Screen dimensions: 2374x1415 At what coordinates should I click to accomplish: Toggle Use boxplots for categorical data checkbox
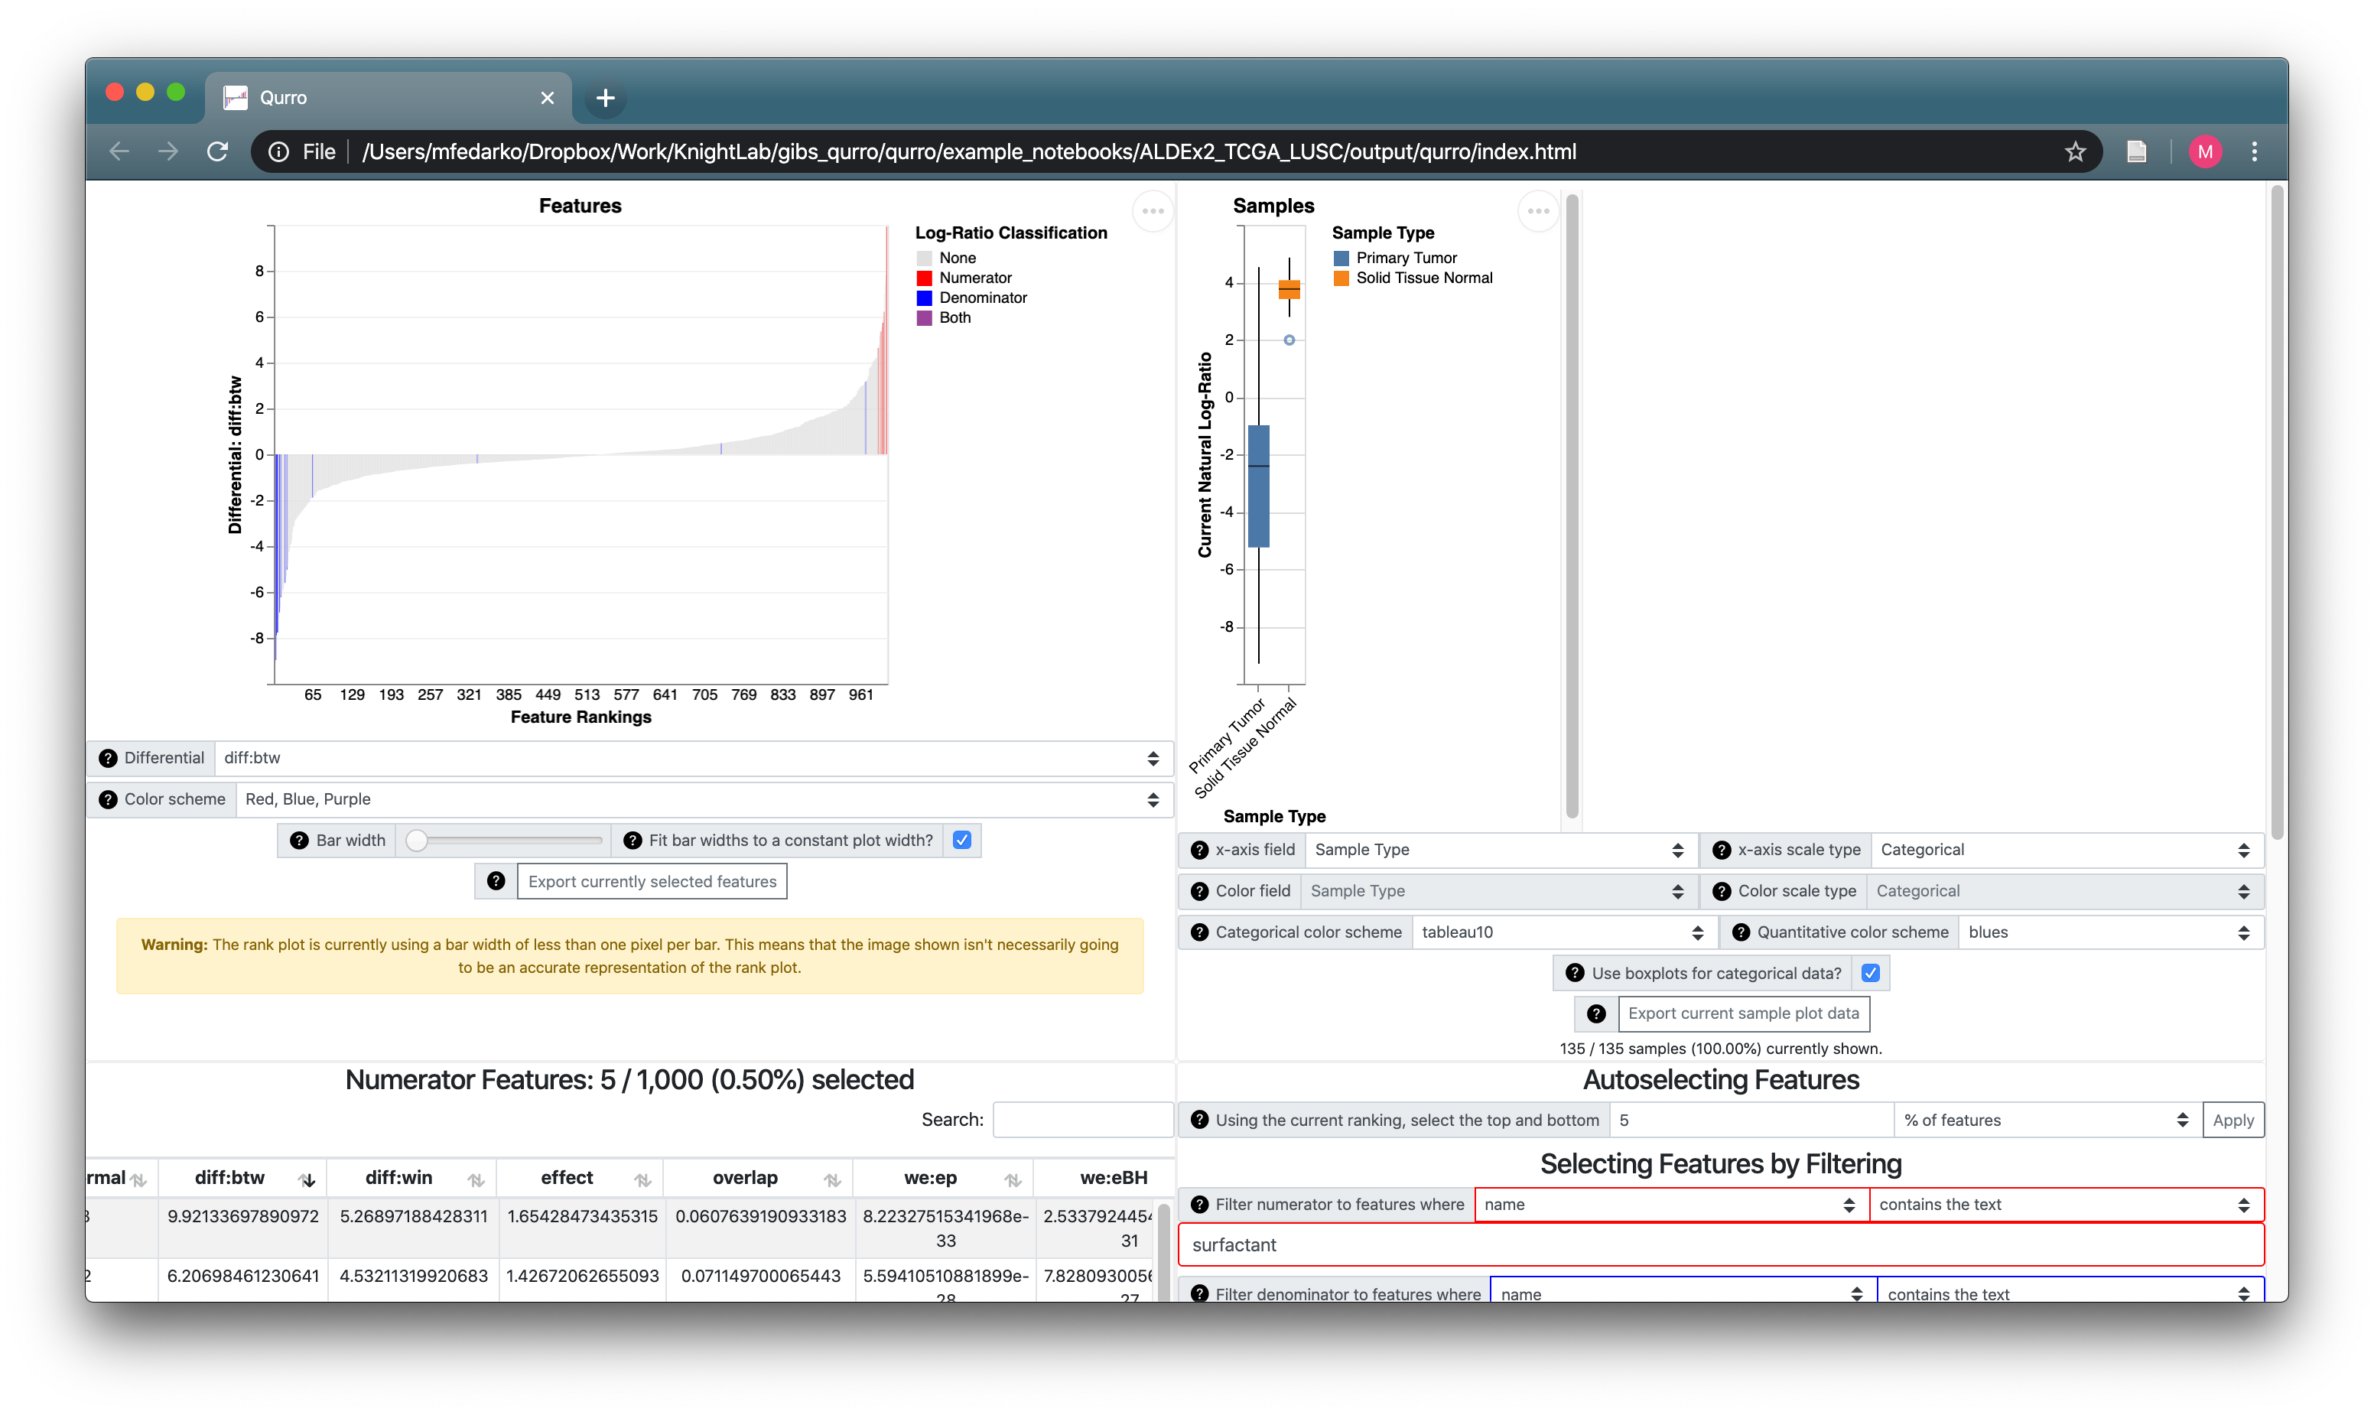point(1870,973)
